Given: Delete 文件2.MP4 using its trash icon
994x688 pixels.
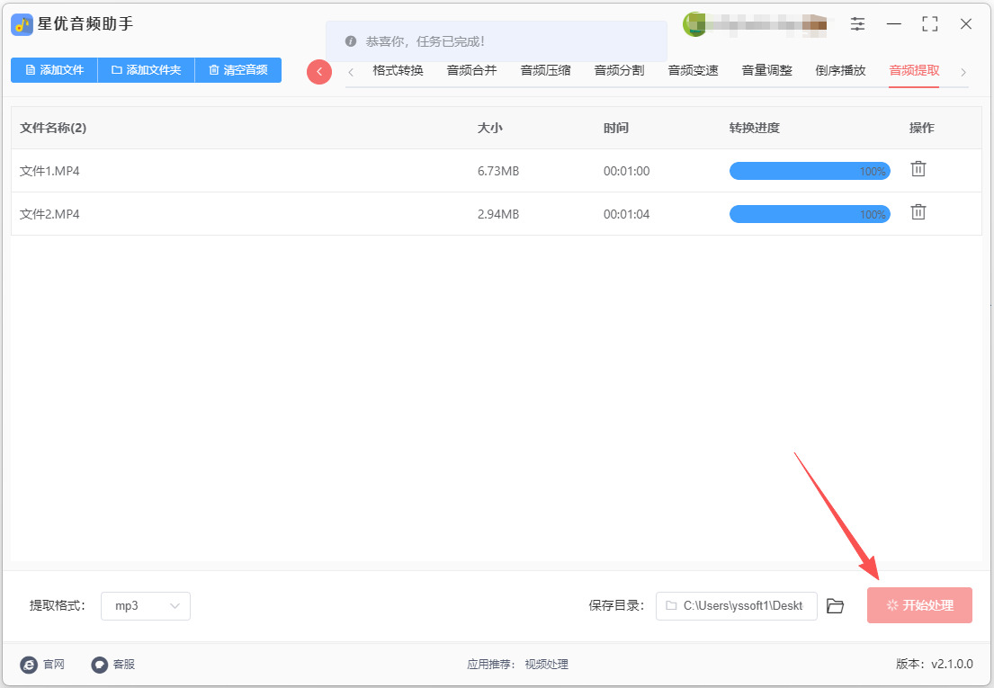Looking at the screenshot, I should 918,212.
